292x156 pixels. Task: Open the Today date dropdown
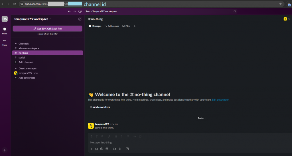tap(202, 118)
